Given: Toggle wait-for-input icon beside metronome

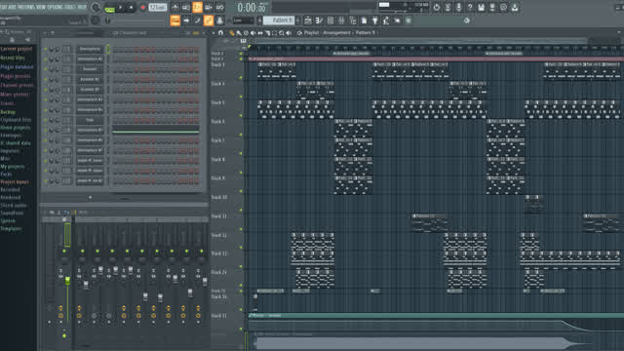Looking at the screenshot, I should (186, 7).
